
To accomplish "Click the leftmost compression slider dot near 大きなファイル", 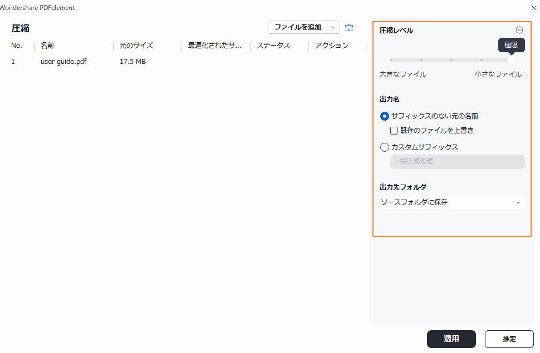I will tap(392, 59).
